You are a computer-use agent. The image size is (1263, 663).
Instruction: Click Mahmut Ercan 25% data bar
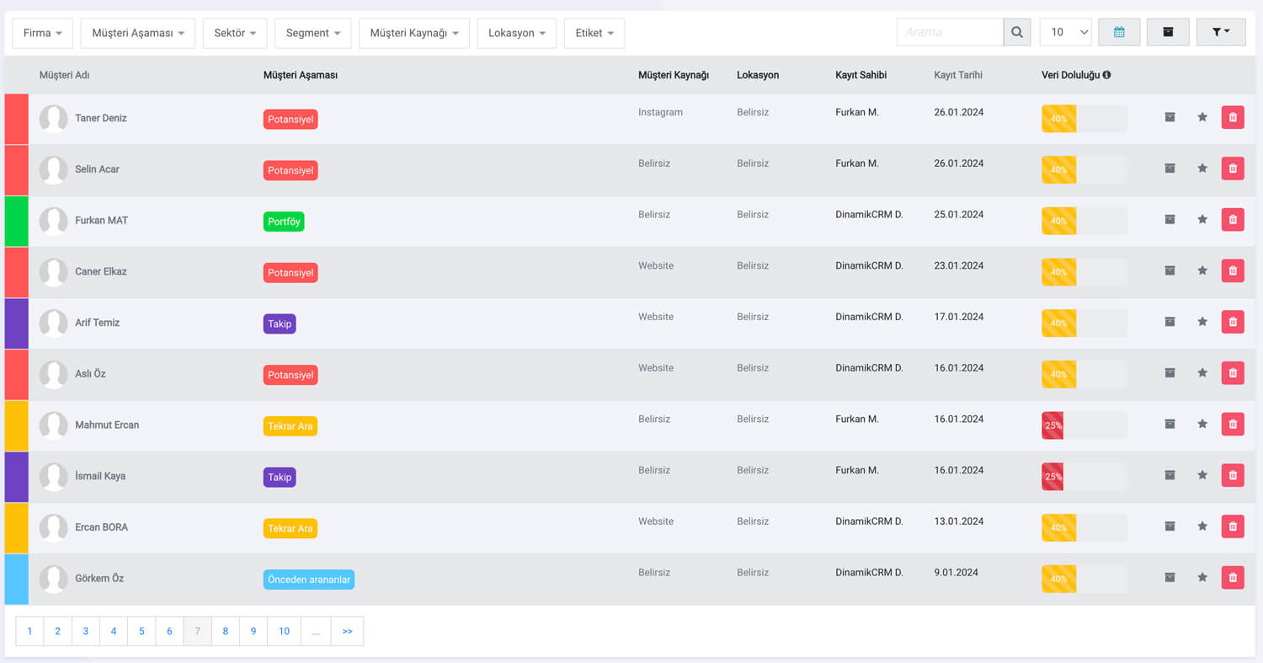point(1084,425)
